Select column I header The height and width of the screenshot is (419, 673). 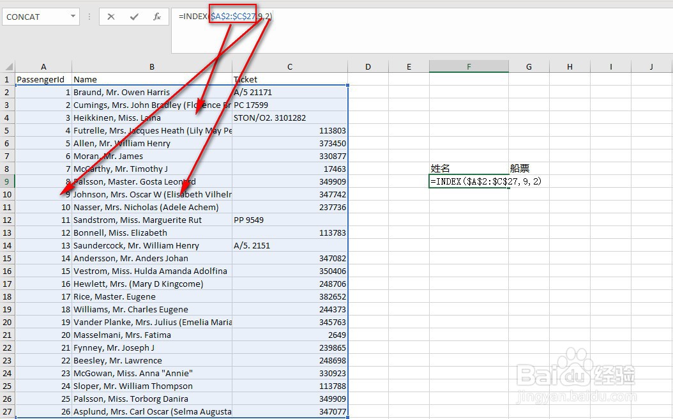(610, 66)
